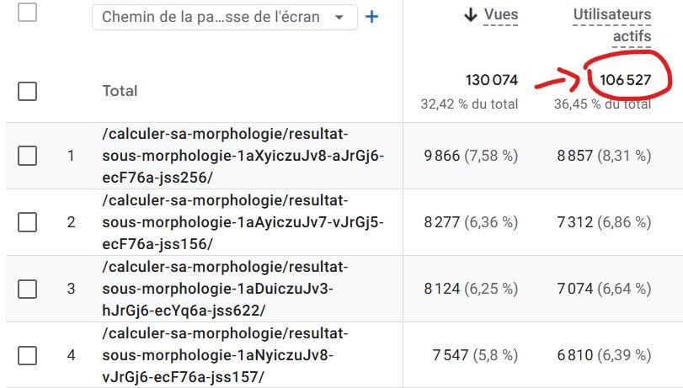Screen dimensions: 683x388
Task: Click the Utilisateurs actifs column header
Action: pyautogui.click(x=612, y=25)
